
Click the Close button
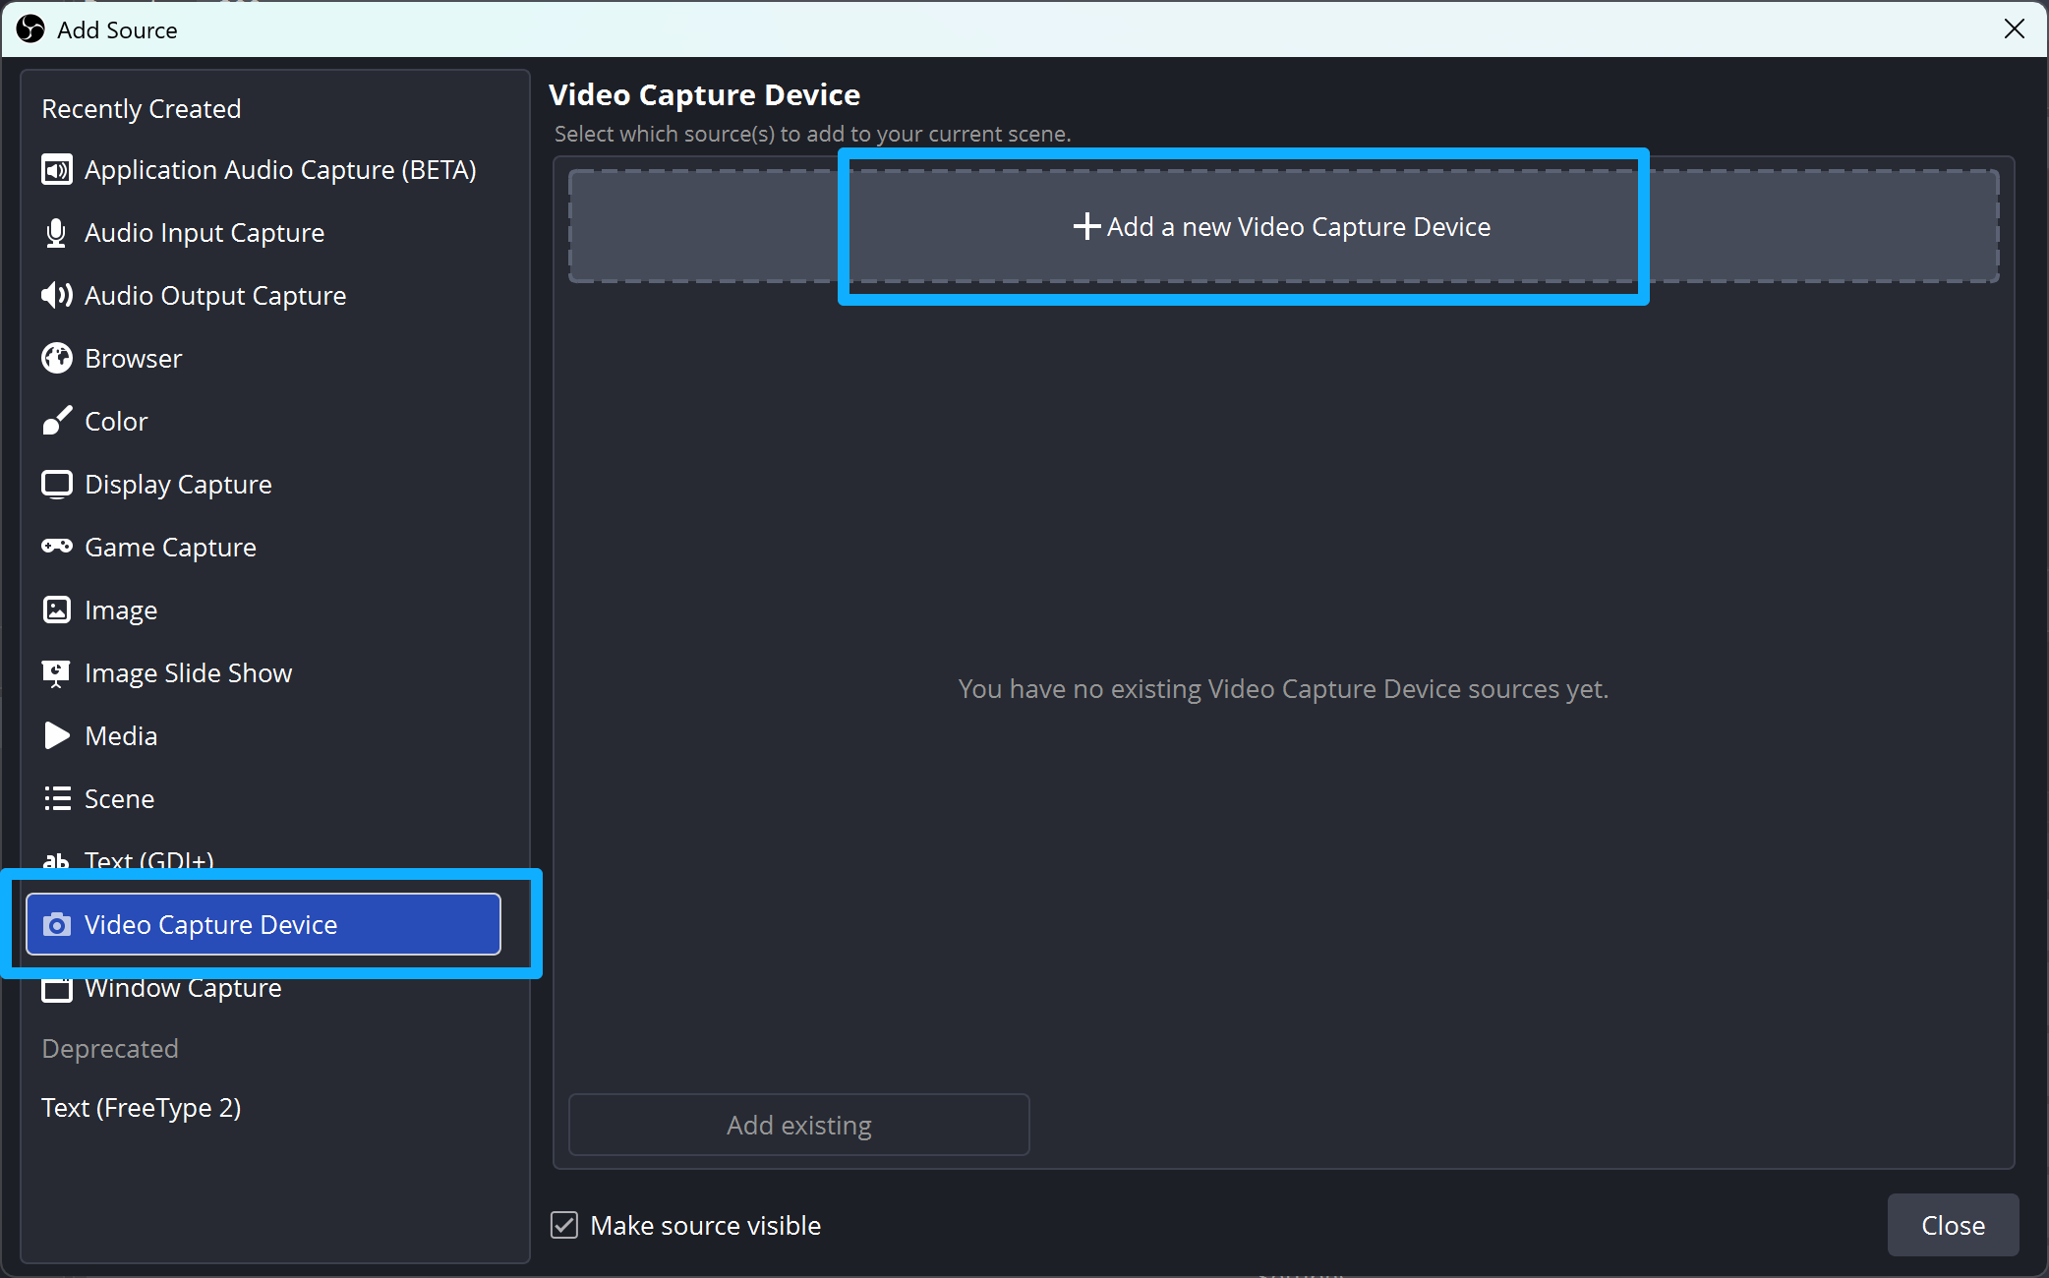[x=1953, y=1225]
